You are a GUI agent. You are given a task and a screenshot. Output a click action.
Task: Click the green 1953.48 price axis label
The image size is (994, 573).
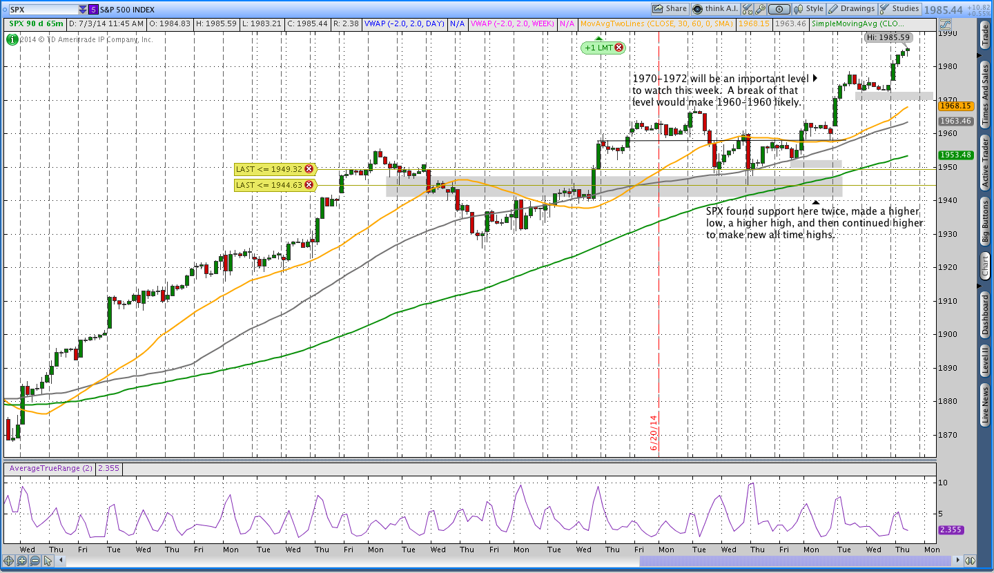pos(955,155)
